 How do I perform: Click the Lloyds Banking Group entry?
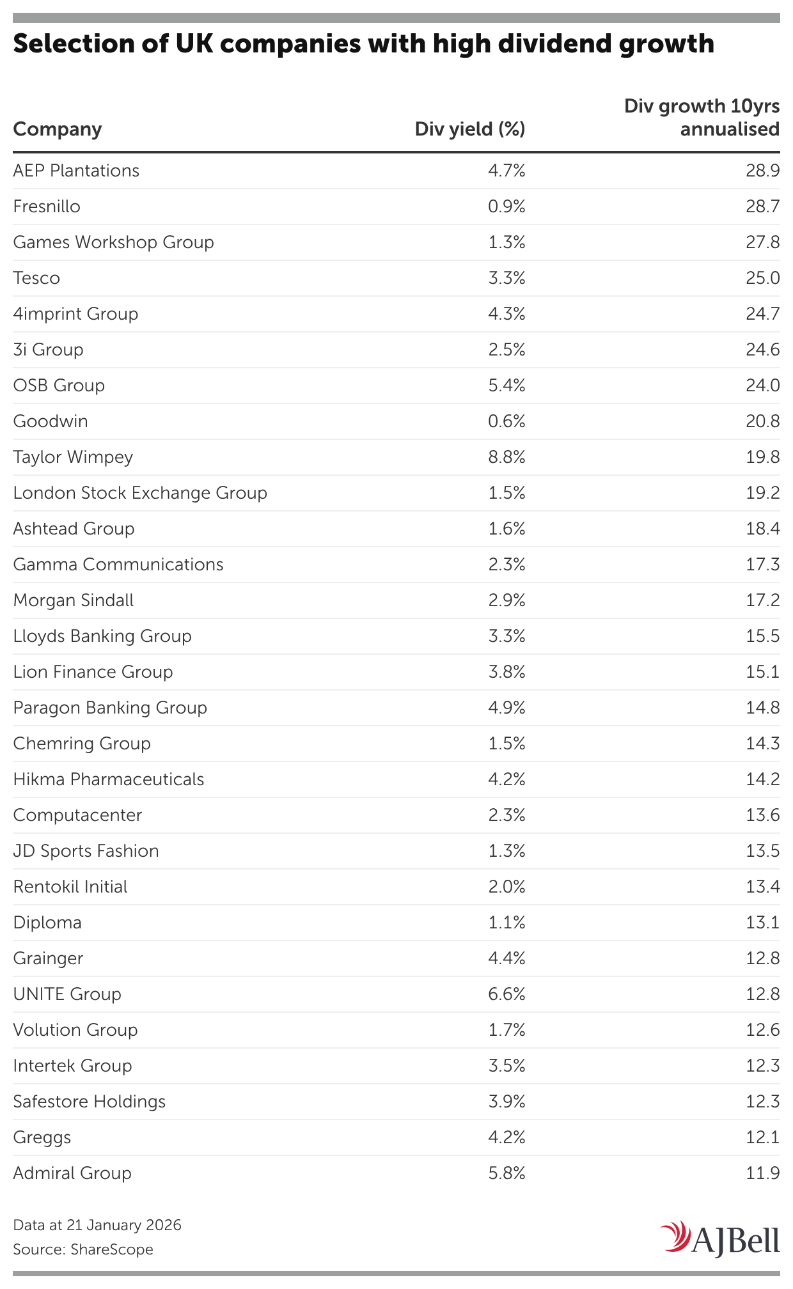102,636
